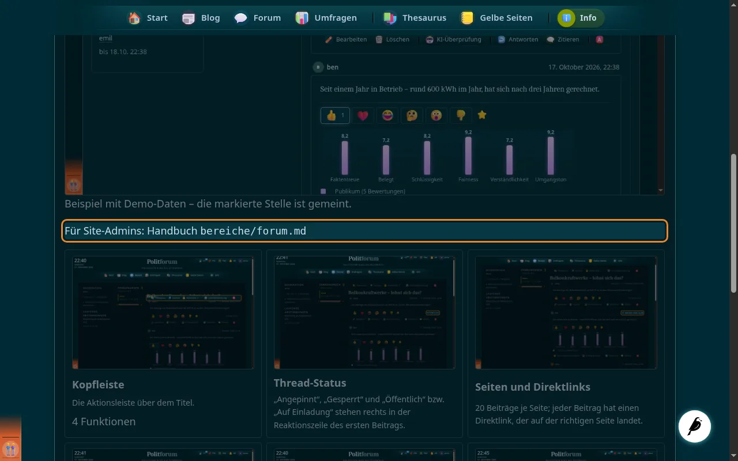738x461 pixels.
Task: Click KI-Überprüfung in the post toolbar
Action: tap(453, 39)
